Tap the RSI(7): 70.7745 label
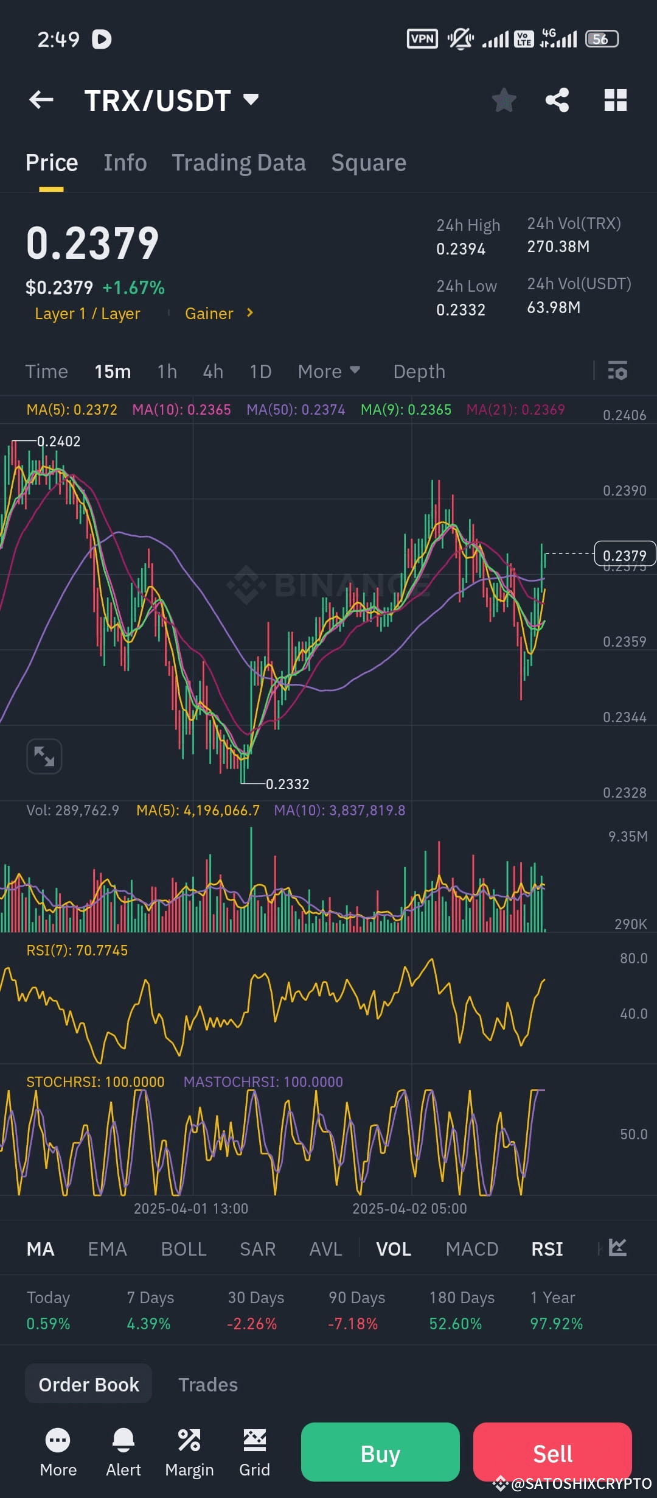 click(x=77, y=951)
